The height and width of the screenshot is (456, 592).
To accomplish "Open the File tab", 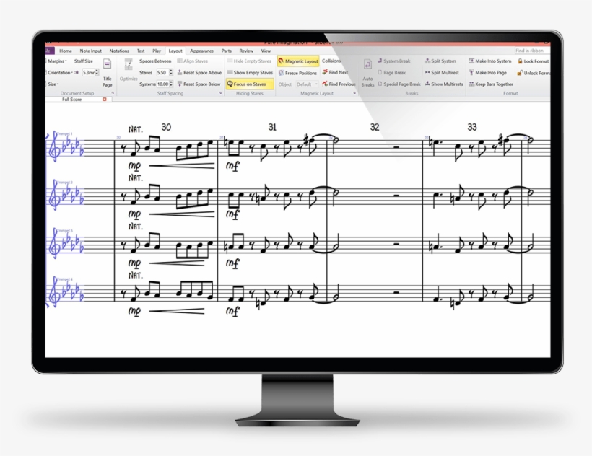I will click(x=50, y=51).
